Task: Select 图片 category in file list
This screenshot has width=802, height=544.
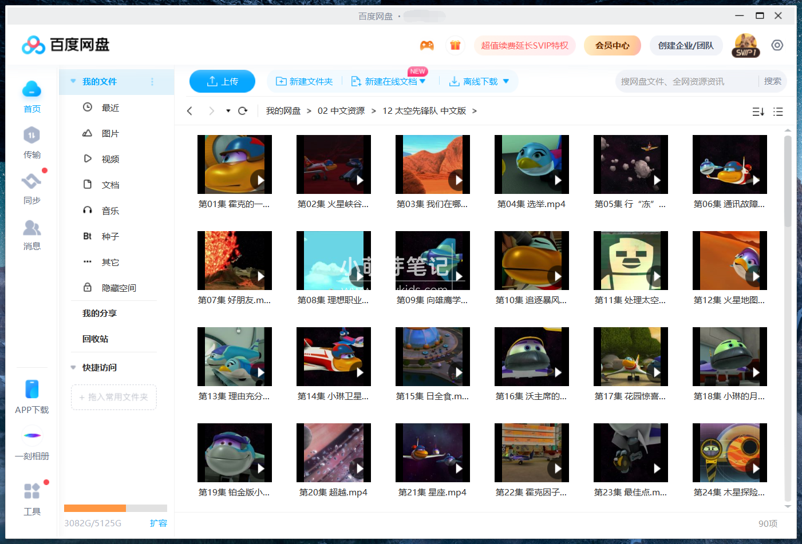Action: click(109, 133)
